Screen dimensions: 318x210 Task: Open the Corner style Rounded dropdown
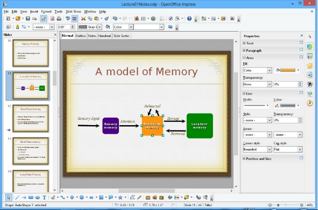tap(257, 149)
